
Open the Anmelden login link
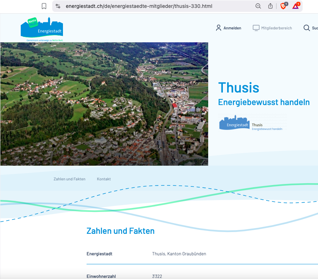tap(232, 28)
